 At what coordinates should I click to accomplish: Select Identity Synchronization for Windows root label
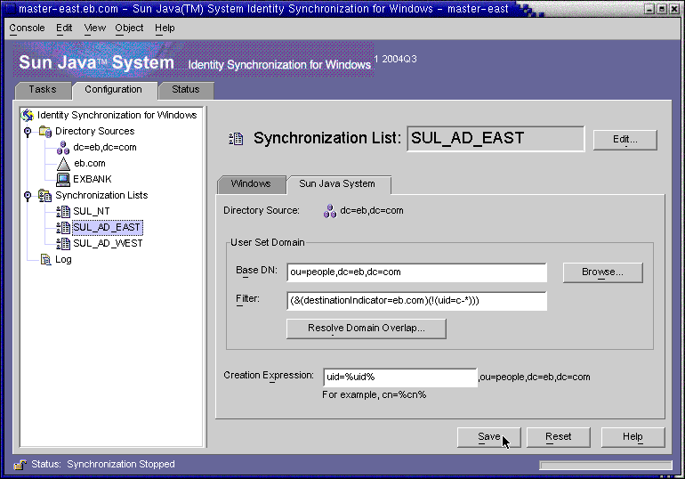(117, 115)
